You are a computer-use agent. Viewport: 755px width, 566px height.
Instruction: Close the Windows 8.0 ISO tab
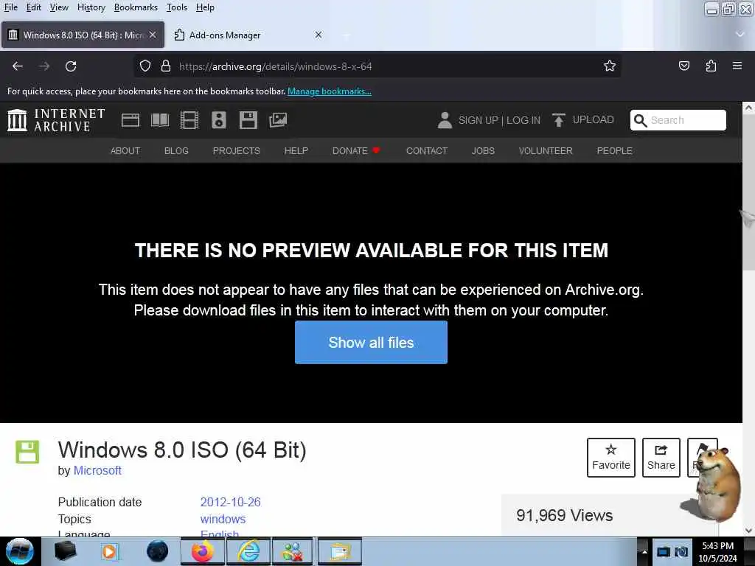point(153,35)
